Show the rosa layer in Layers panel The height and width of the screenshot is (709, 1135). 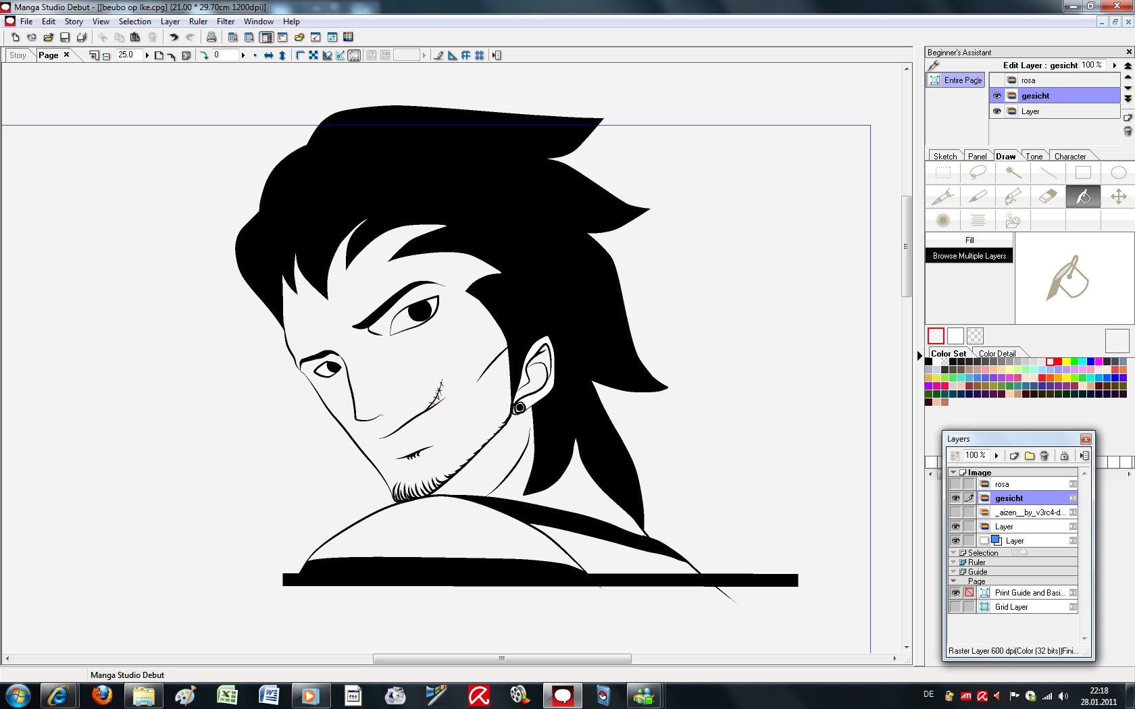tap(955, 484)
